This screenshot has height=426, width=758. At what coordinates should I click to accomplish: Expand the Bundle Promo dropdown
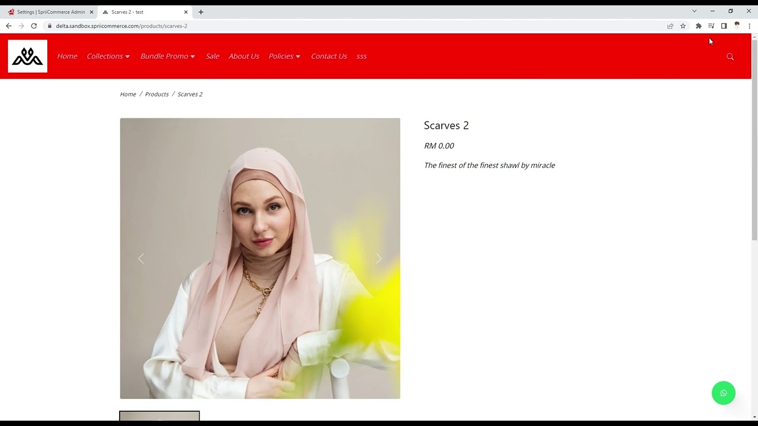coord(168,56)
